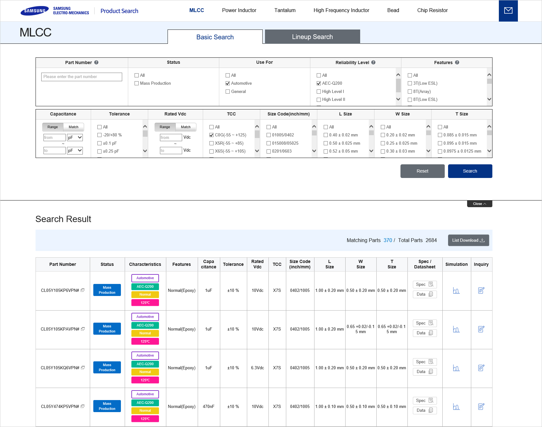542x427 pixels.
Task: Click the Samsung Electro-Mechanics logo
Action: (55, 11)
